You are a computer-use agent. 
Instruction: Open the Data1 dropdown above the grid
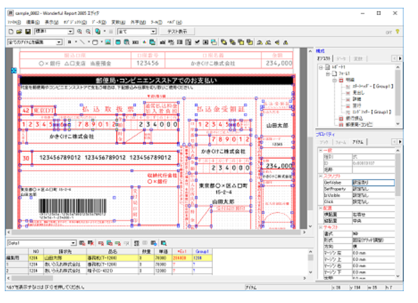pyautogui.click(x=74, y=243)
